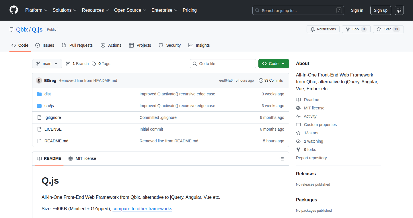Fork the repository
The image size is (413, 218).
[356, 29]
